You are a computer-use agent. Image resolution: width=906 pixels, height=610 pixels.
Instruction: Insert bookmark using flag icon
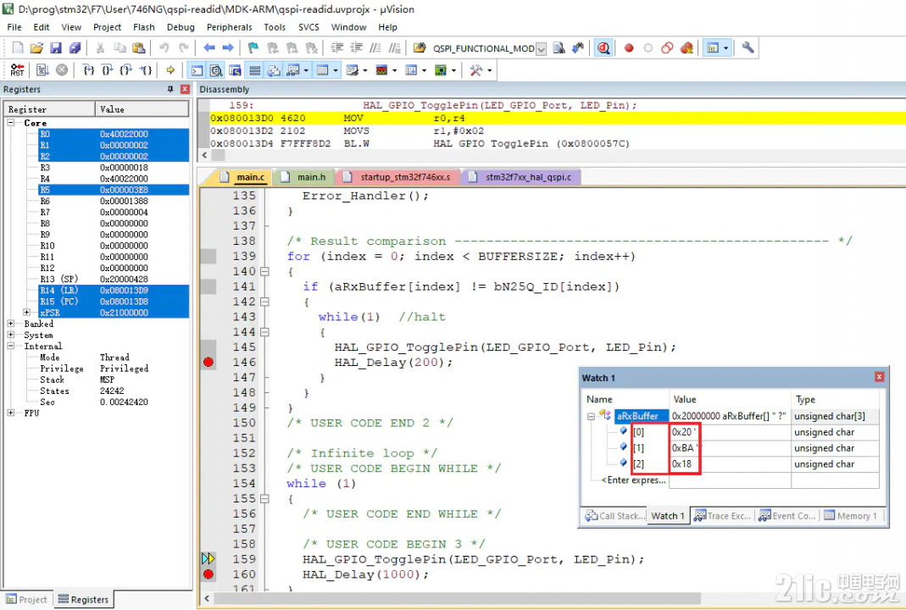click(x=253, y=48)
